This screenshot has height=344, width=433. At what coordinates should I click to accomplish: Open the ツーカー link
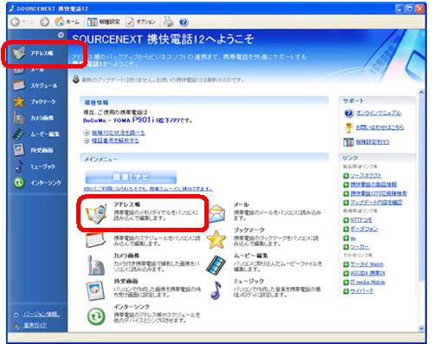[x=359, y=247]
